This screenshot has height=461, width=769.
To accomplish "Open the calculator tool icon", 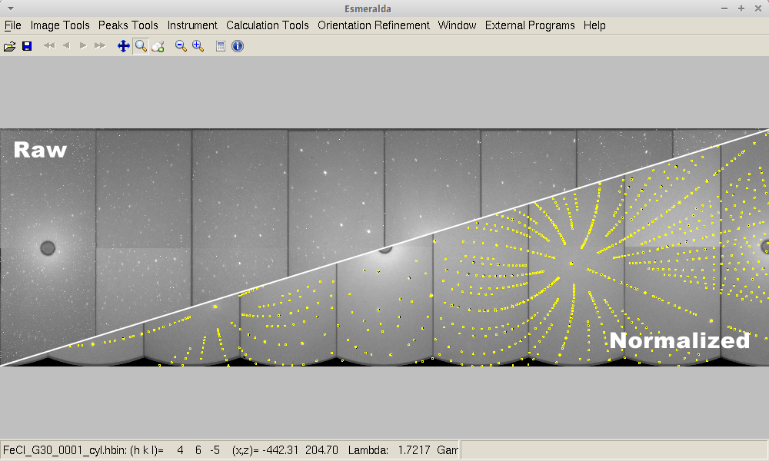I will pos(221,46).
